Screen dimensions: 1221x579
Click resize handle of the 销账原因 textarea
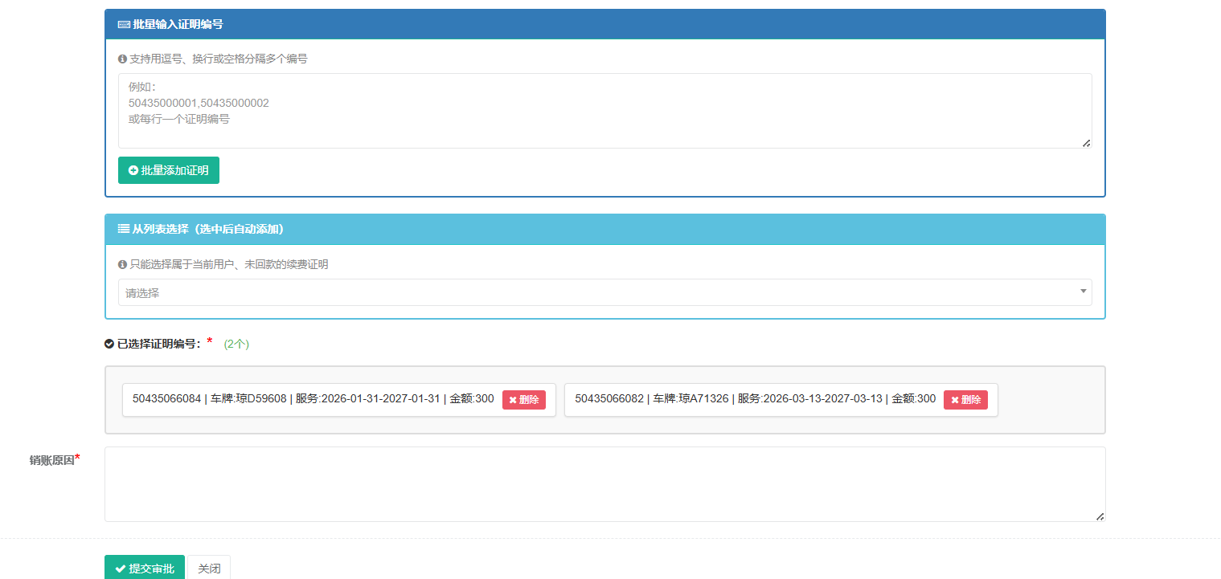(1100, 516)
